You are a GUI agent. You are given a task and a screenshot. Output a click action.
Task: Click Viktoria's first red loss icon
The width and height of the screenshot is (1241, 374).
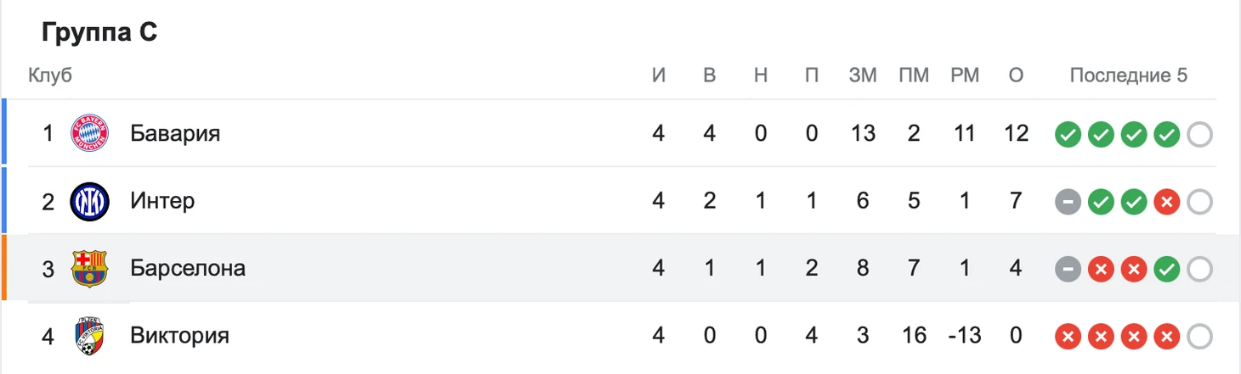(1068, 337)
